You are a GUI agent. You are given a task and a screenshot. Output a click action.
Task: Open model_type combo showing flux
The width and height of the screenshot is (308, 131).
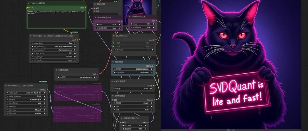[x=54, y=43]
